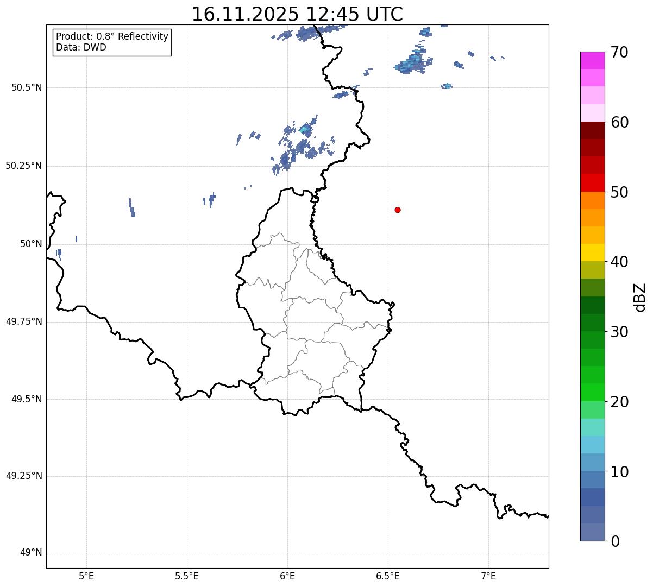Click the 50.5°N latitude label
This screenshot has height=587, width=653.
pos(26,87)
